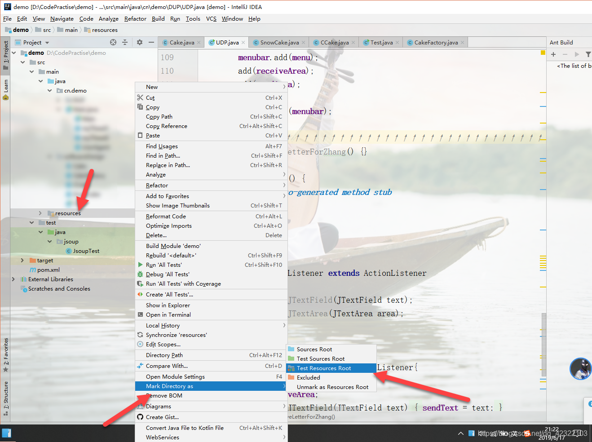Collapse the demo project root node
This screenshot has width=592, height=442.
pyautogui.click(x=14, y=53)
